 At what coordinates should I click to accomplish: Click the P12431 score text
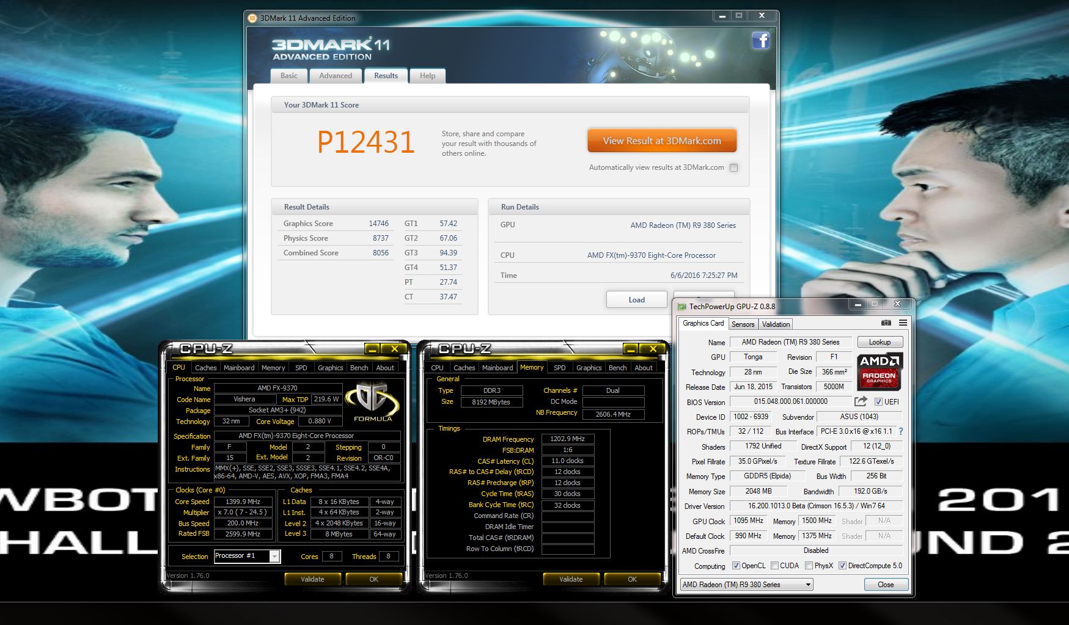(x=366, y=142)
